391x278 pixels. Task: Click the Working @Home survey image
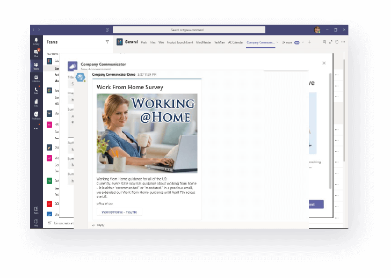tap(147, 133)
